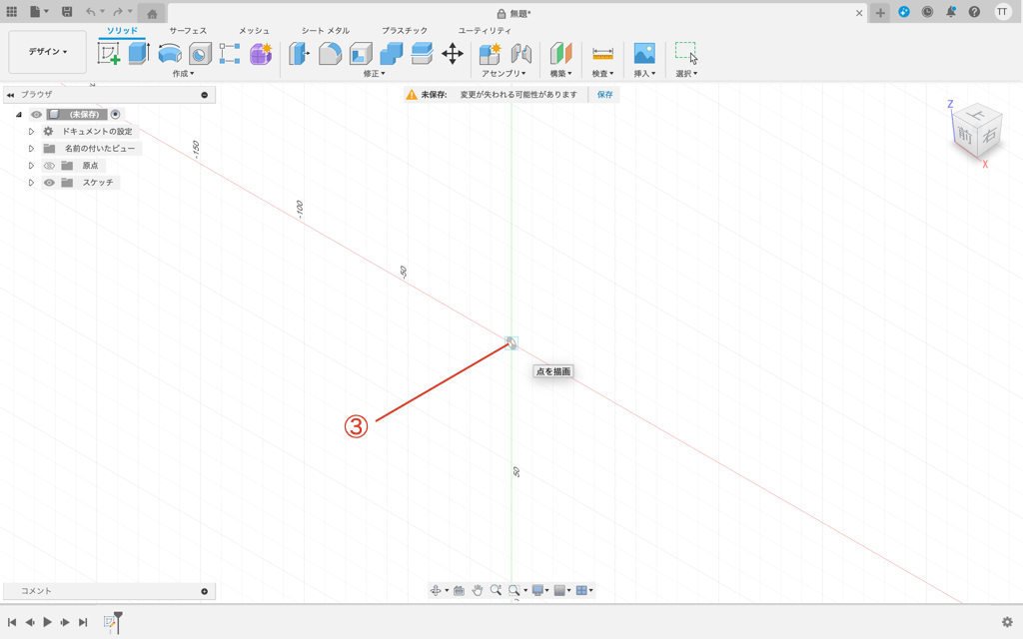This screenshot has width=1023, height=639.
Task: Undo the last action
Action: pyautogui.click(x=91, y=12)
